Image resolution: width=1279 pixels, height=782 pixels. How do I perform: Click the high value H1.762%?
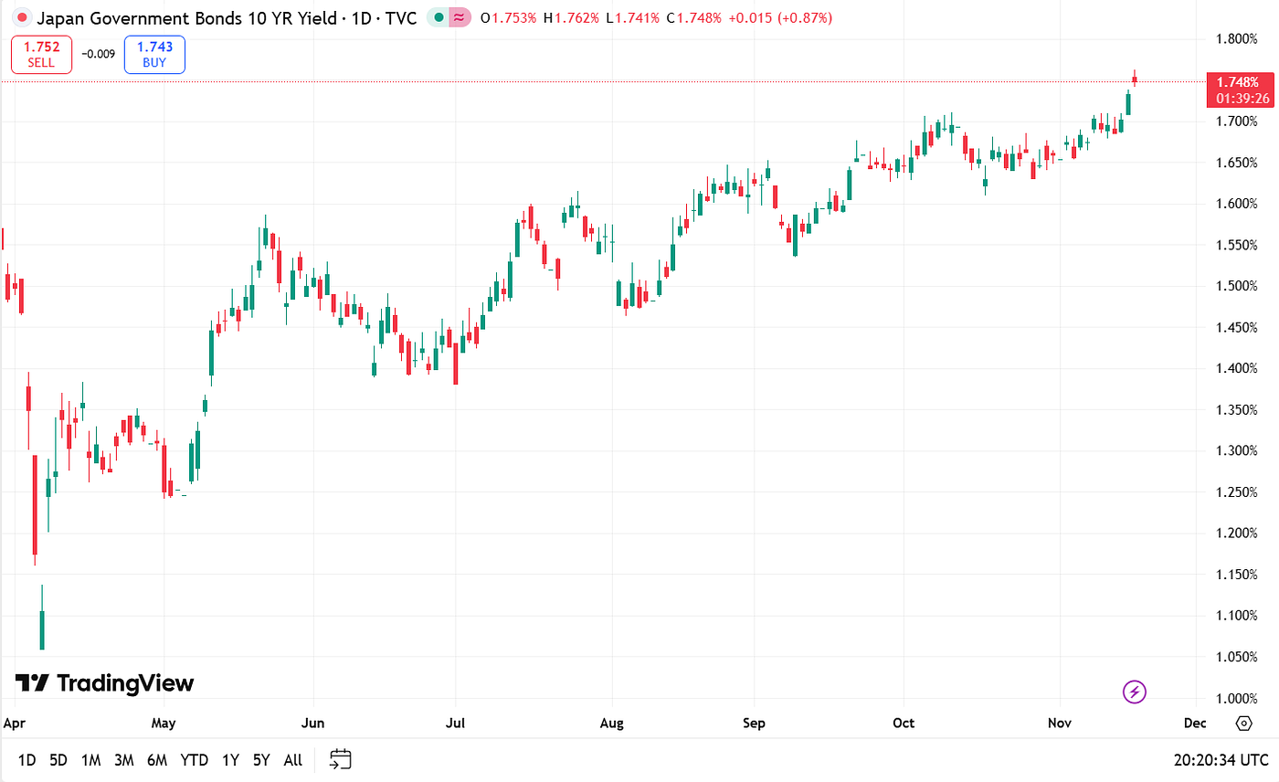coord(572,18)
